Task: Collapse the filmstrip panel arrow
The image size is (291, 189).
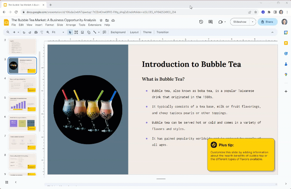Action: [16, 182]
